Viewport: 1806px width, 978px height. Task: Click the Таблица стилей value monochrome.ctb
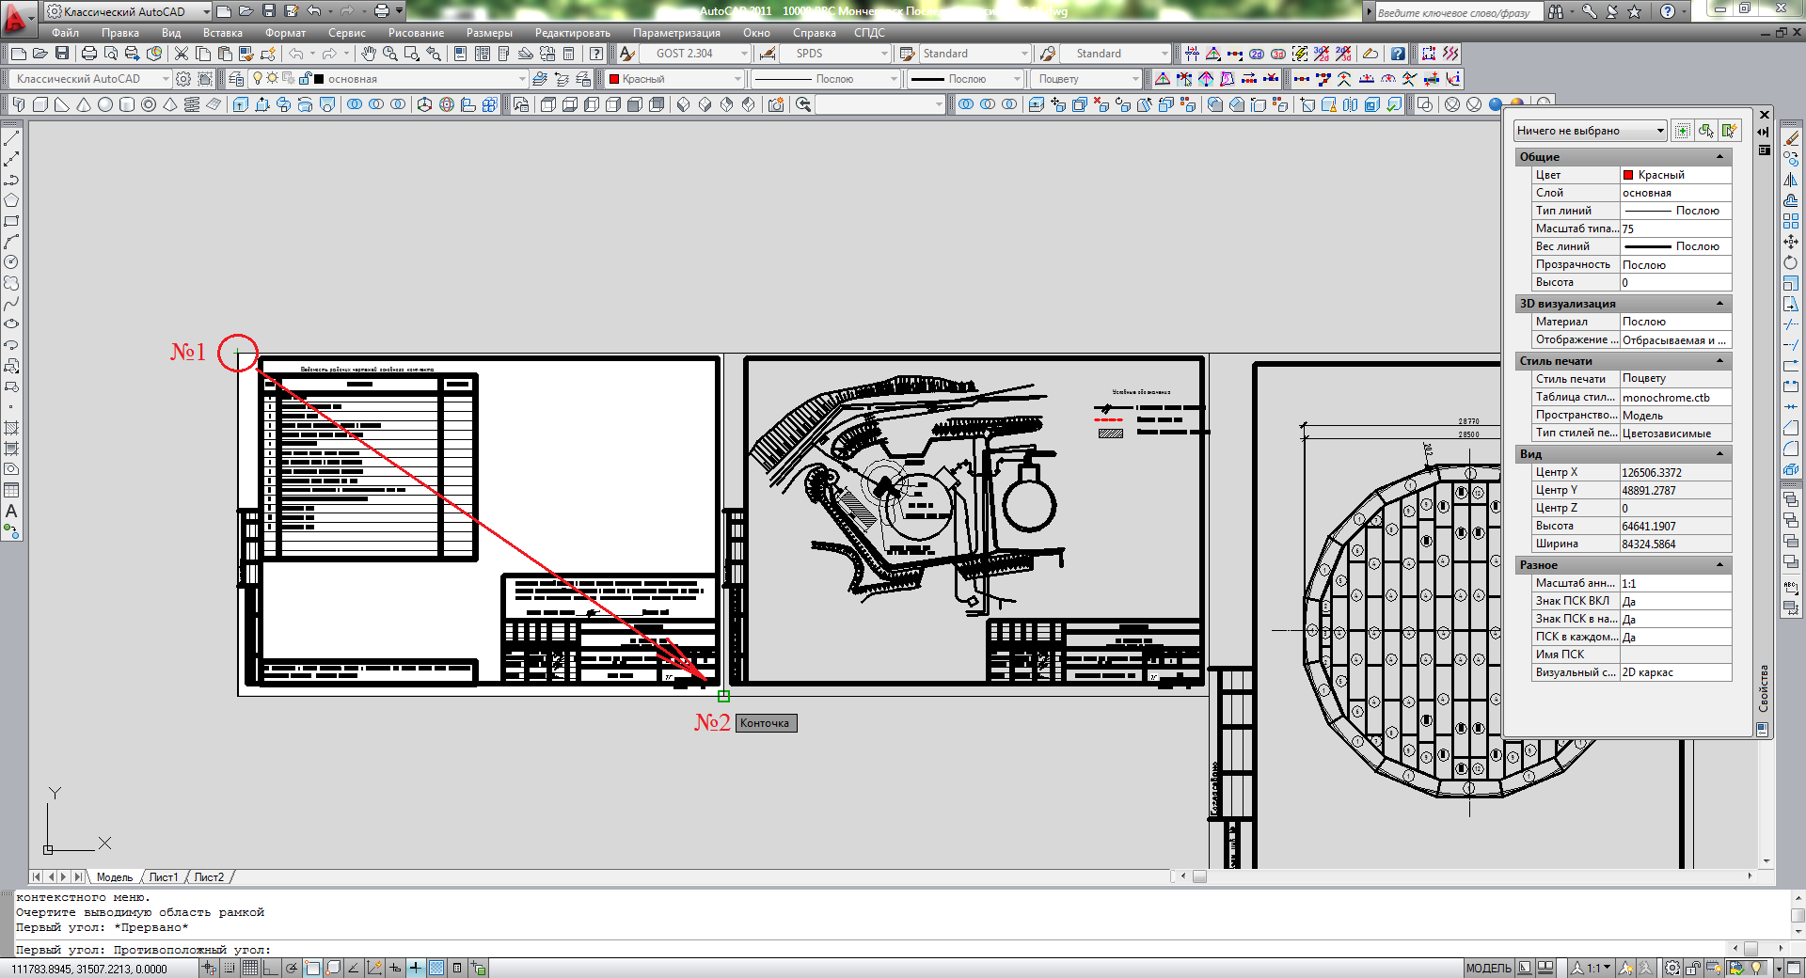1675,398
